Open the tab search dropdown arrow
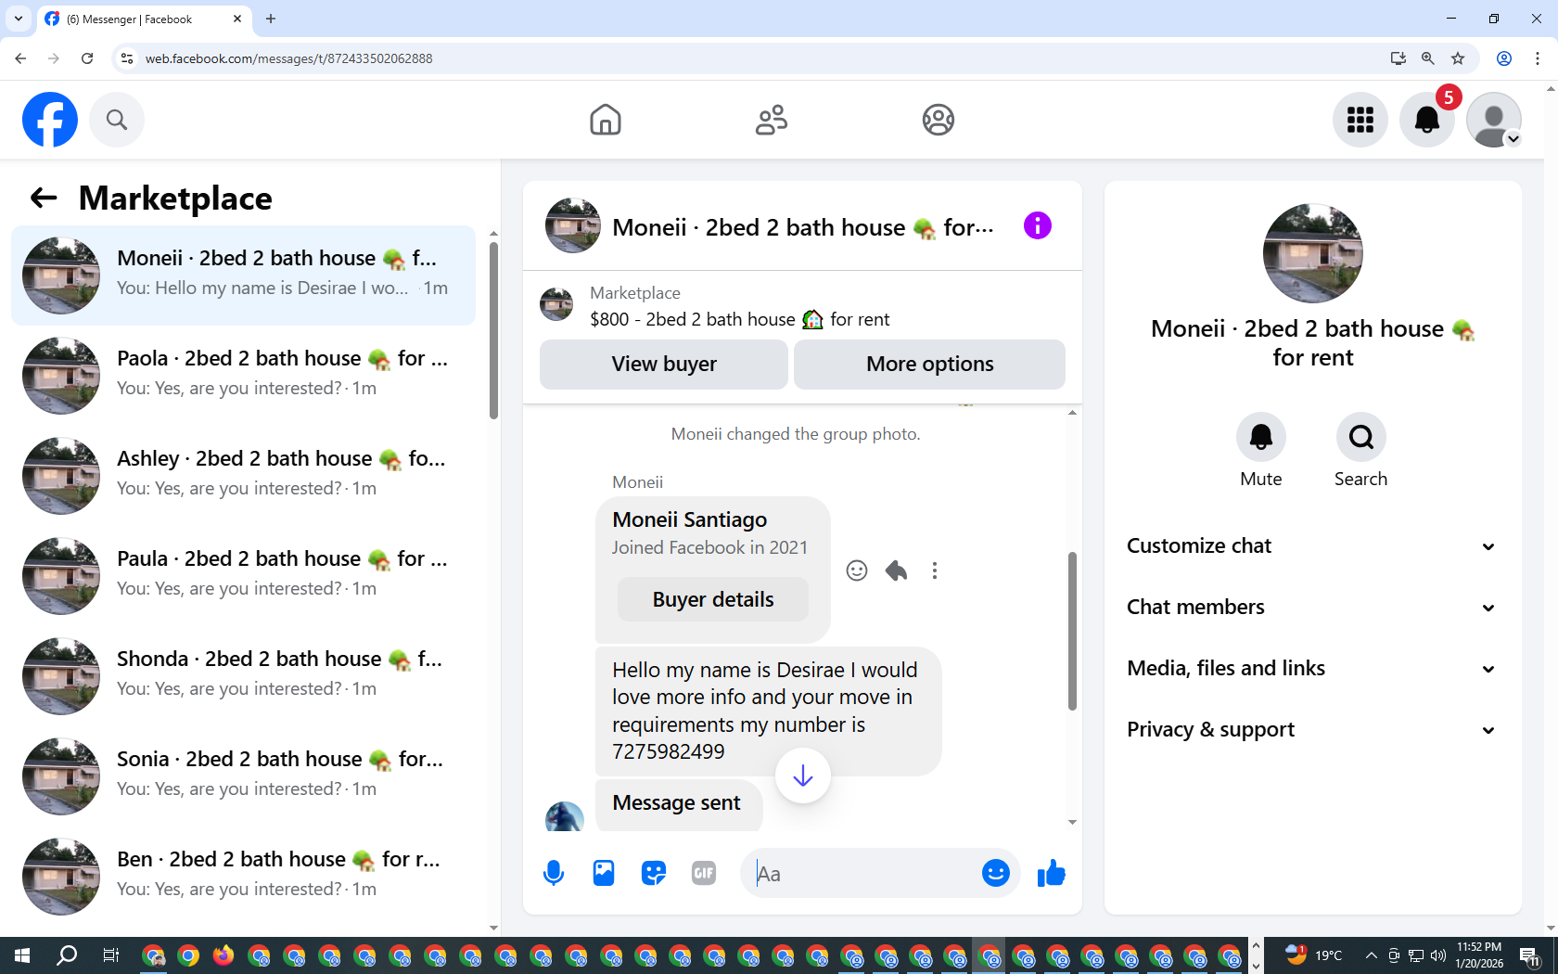The height and width of the screenshot is (974, 1558). pos(19,19)
